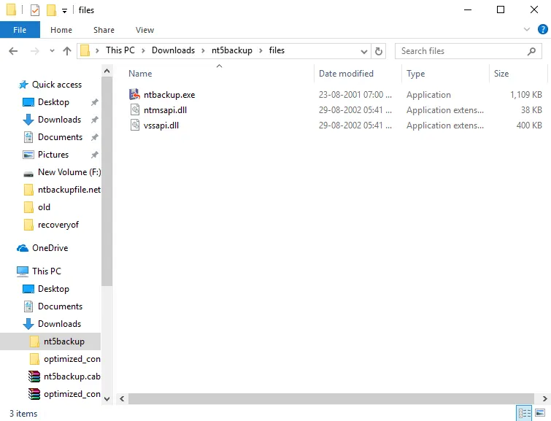Expand the chevron after nt5backup in path

[261, 51]
